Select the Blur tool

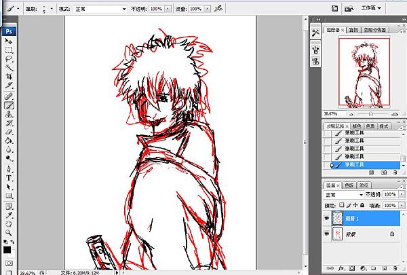(9, 149)
